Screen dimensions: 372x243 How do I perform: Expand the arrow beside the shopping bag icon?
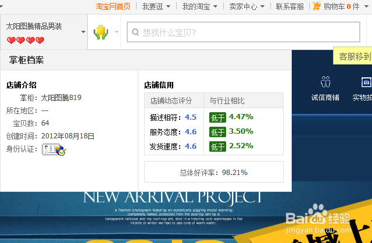coord(116,32)
